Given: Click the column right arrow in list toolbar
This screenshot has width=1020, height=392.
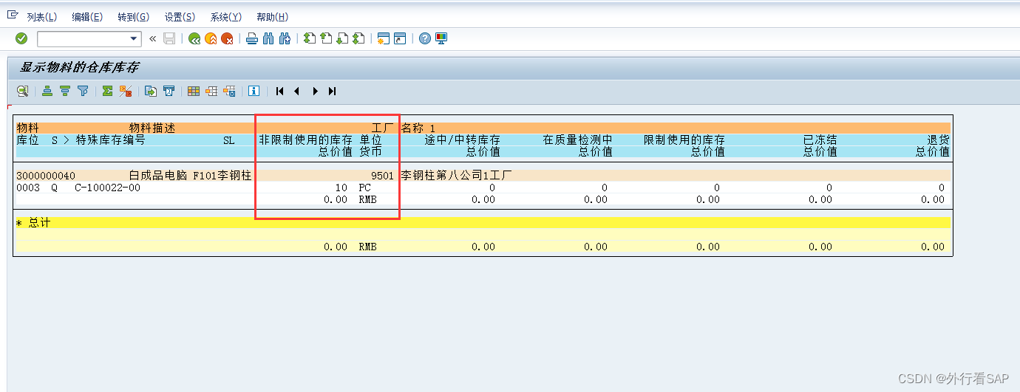Looking at the screenshot, I should pos(315,91).
